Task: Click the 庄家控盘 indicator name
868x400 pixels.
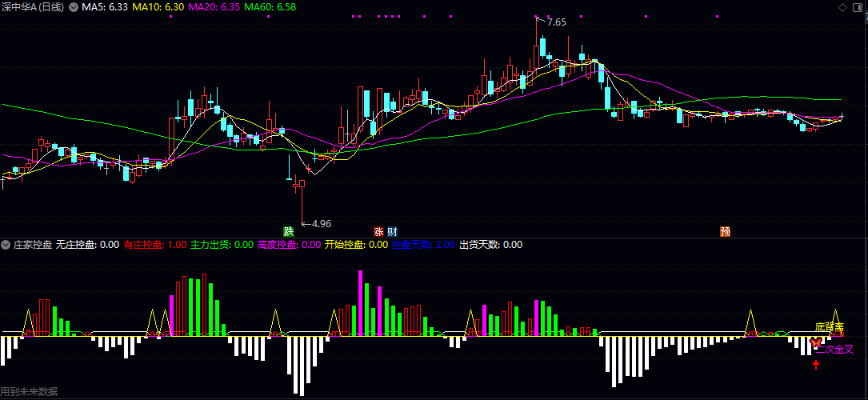Action: (33, 245)
